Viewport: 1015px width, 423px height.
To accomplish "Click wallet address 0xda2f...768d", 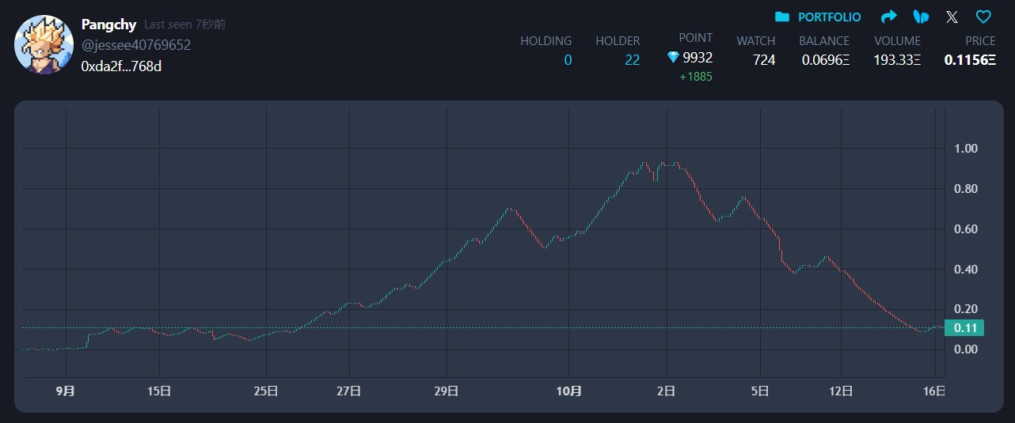I will [x=121, y=66].
